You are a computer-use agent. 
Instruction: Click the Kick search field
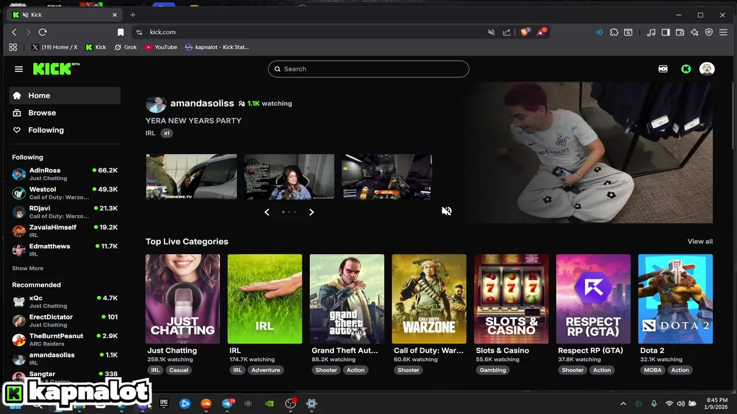(368, 69)
